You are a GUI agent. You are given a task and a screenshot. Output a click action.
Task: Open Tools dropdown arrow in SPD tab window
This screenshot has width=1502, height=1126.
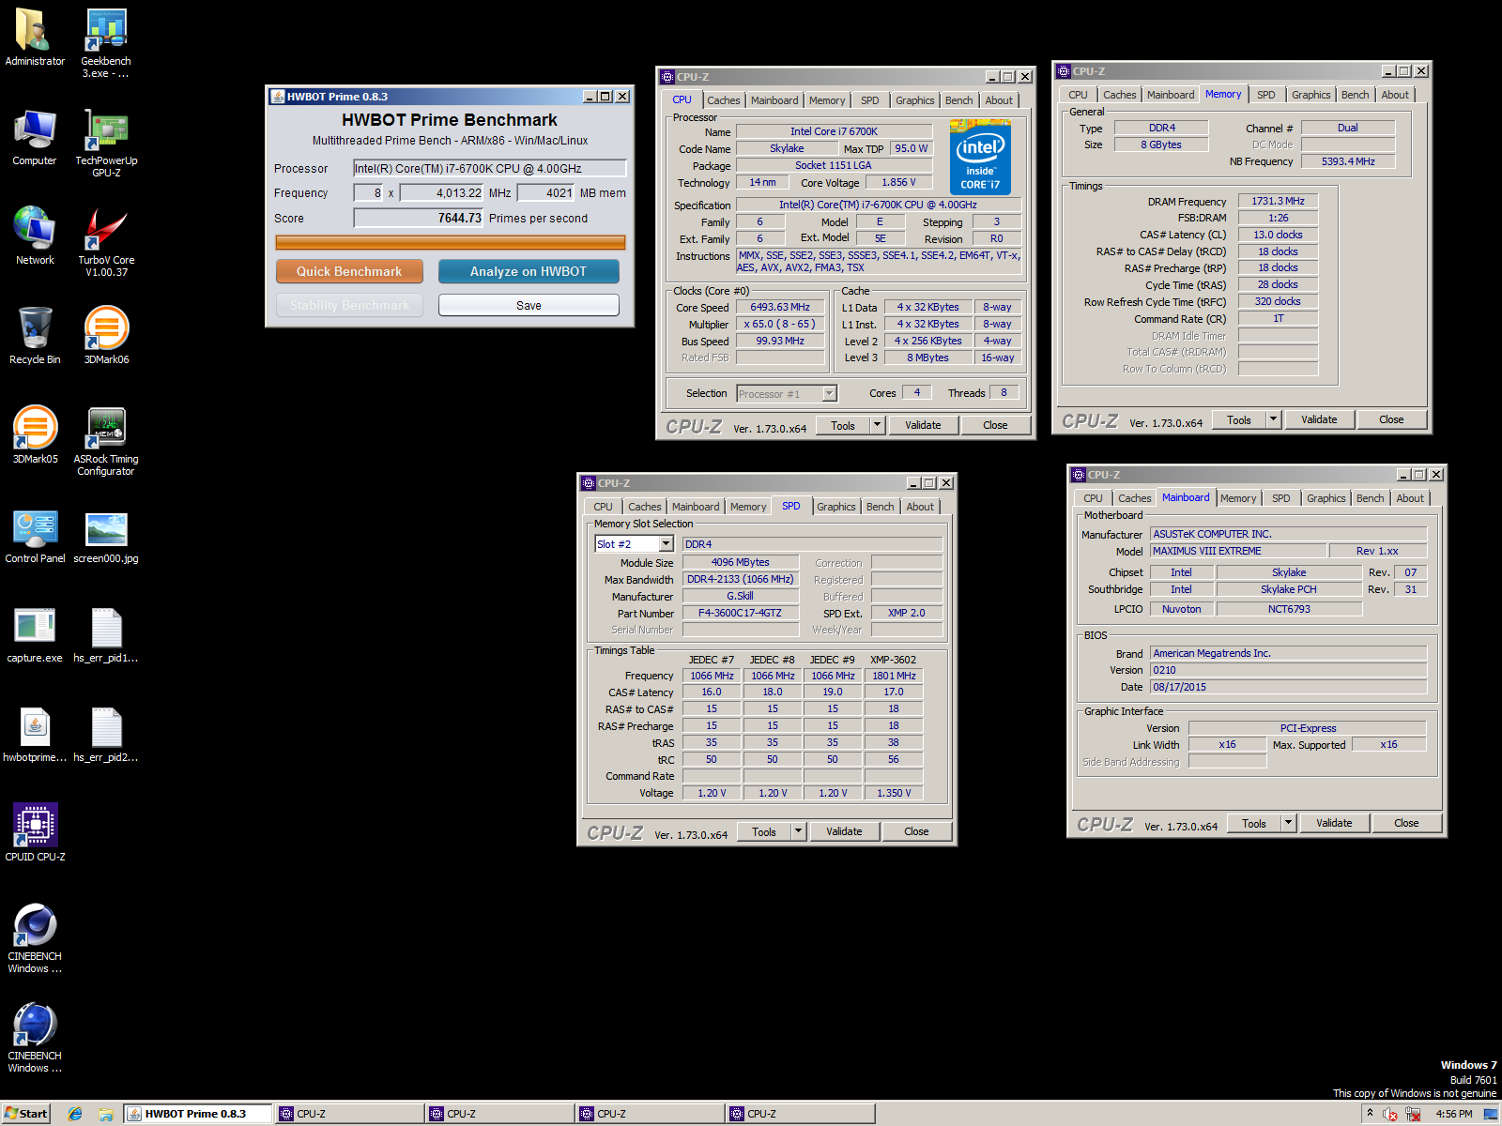[x=798, y=831]
